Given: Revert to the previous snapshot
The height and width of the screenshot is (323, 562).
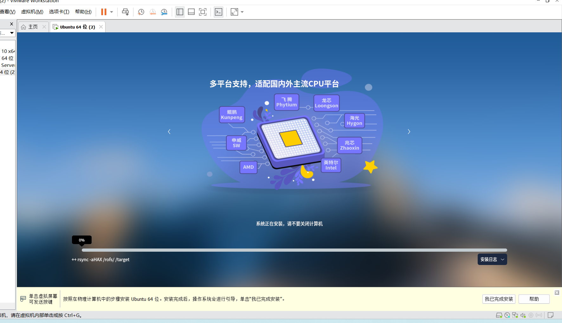Looking at the screenshot, I should (x=153, y=12).
